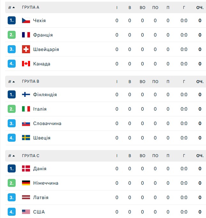Sort Група B by Г column
The width and height of the screenshot is (206, 218).
(x=184, y=82)
